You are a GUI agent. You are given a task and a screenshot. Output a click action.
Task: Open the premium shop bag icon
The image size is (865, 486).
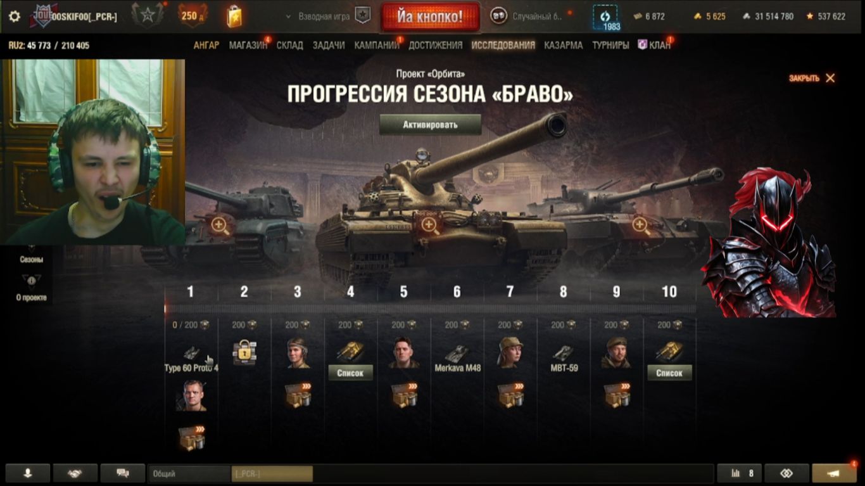234,16
